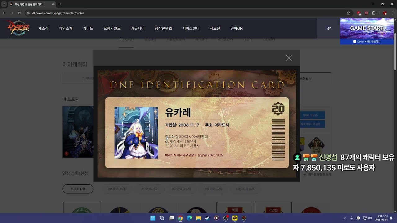Screen dimensions: 397x223
Task: Open the Extensions puzzle-piece menu
Action: [374, 13]
